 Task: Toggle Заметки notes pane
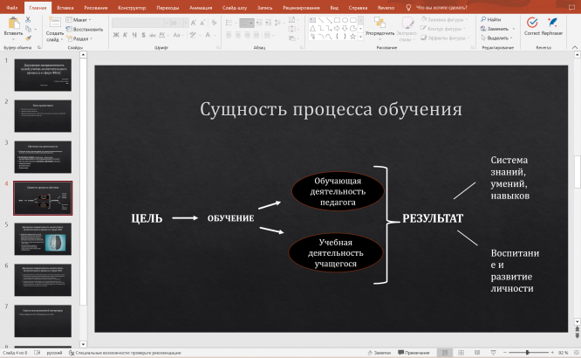[379, 353]
